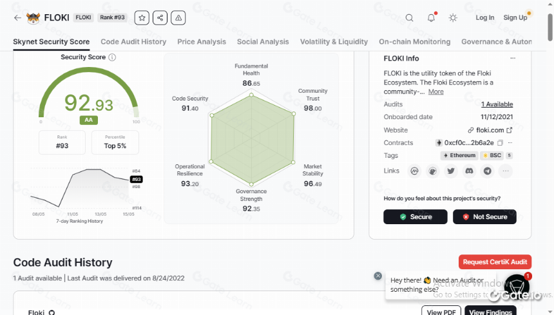Open Volatility & Liquidity tab
Image resolution: width=554 pixels, height=315 pixels.
(334, 42)
